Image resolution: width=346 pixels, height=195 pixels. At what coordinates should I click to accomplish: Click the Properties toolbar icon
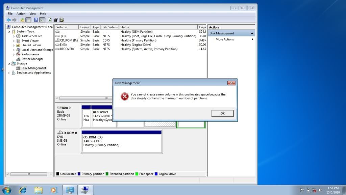point(55,20)
